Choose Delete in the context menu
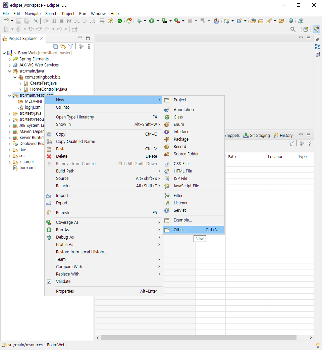322x350 pixels. [x=104, y=156]
